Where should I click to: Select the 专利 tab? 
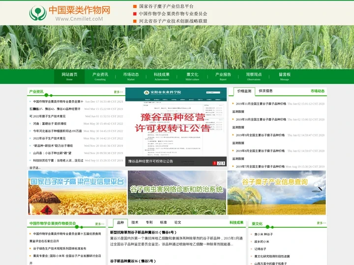(149, 222)
